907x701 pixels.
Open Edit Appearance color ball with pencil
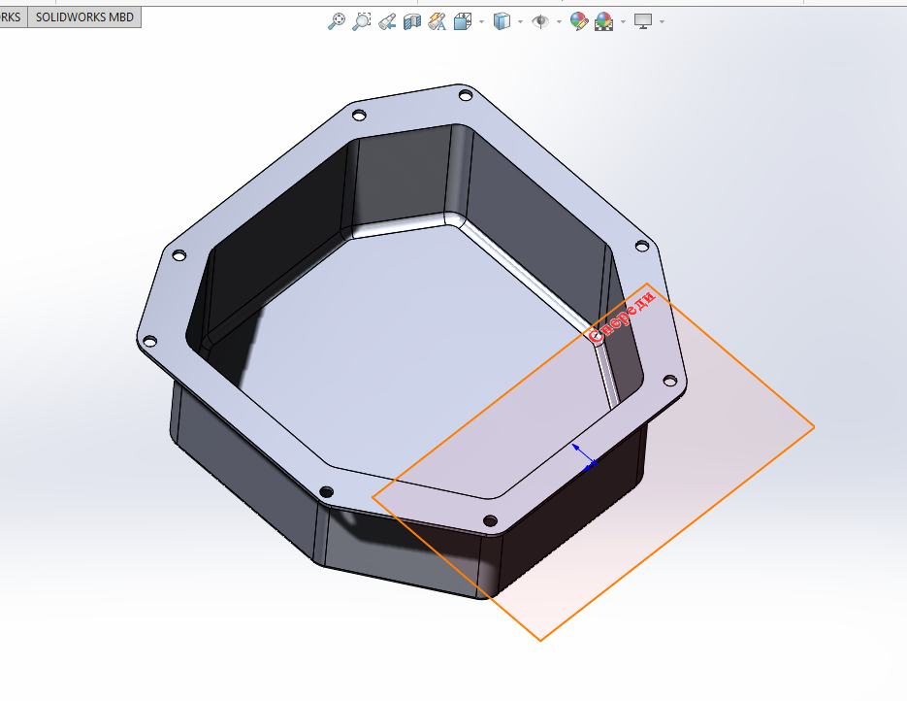tap(578, 21)
